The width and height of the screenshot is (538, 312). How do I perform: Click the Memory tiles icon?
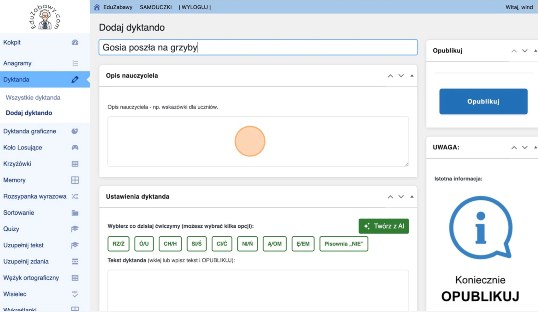pos(75,180)
